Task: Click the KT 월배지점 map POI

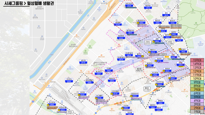Action: click(x=168, y=90)
